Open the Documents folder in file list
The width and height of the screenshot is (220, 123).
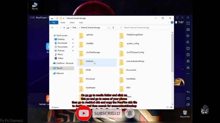pyautogui.click(x=131, y=70)
